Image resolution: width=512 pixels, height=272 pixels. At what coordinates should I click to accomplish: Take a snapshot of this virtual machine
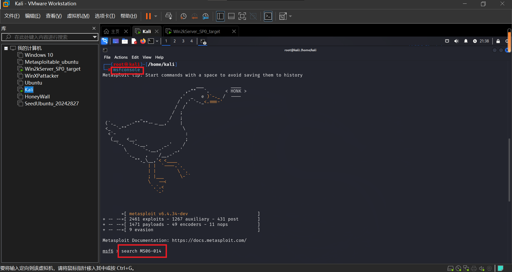(x=183, y=16)
